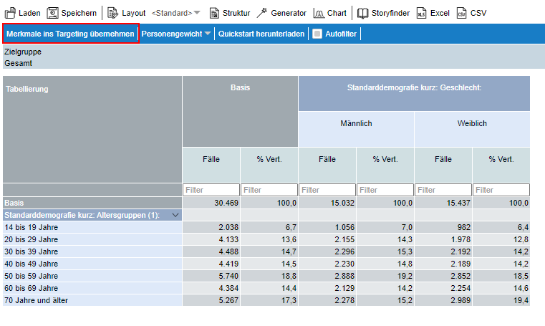
Task: Open Storyfinder book icon
Action: (x=363, y=13)
